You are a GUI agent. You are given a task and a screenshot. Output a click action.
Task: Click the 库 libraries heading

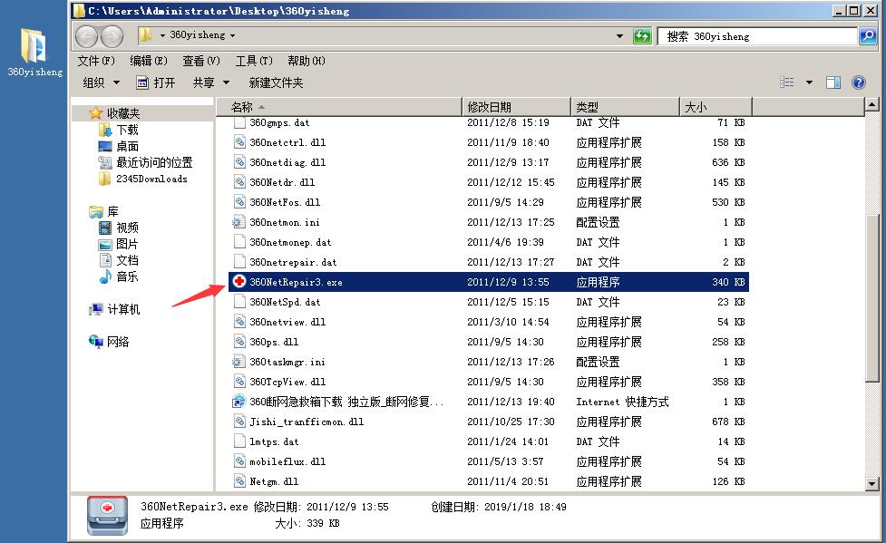[x=113, y=211]
